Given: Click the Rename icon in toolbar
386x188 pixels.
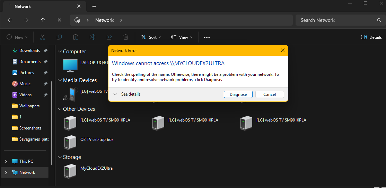Looking at the screenshot, I should pos(92,37).
